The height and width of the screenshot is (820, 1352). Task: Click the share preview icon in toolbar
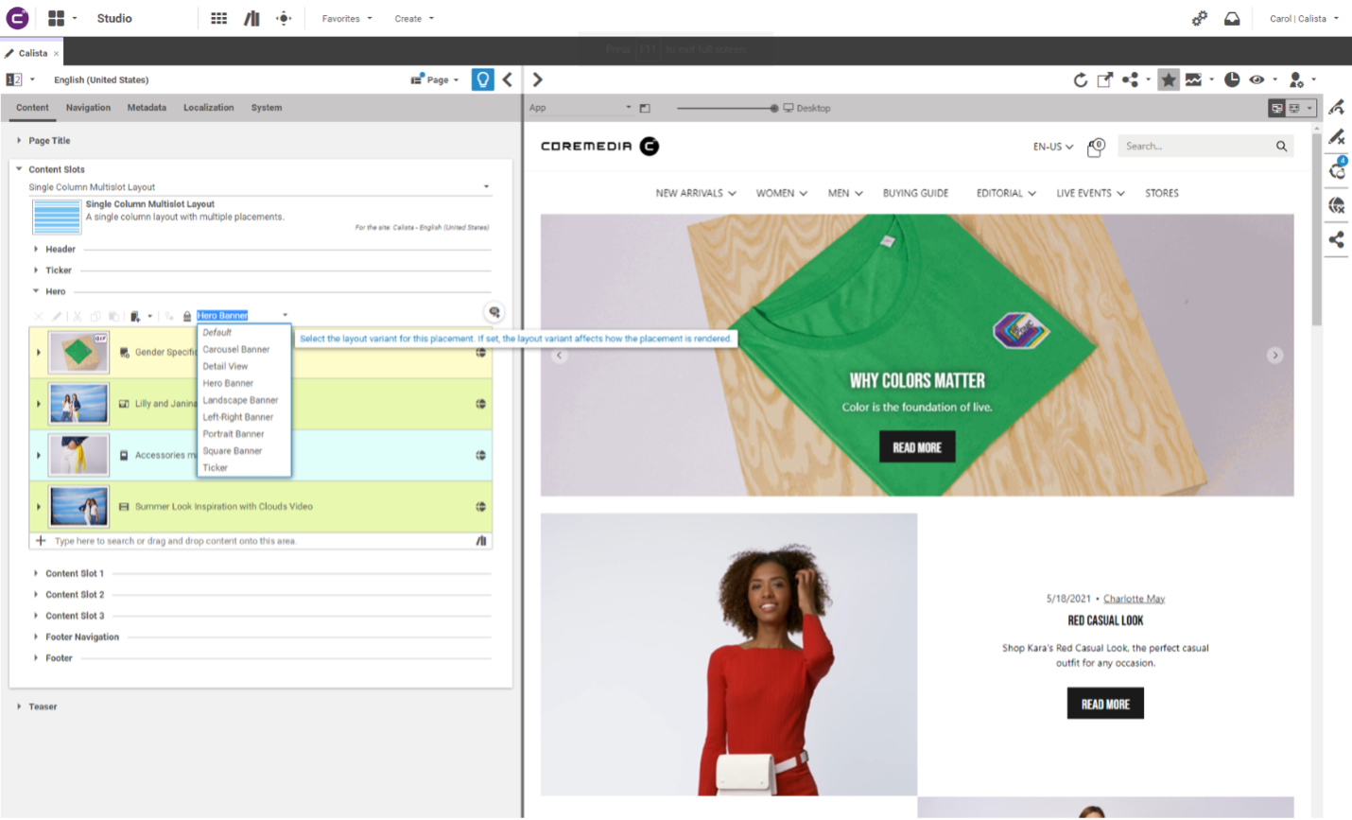[1130, 80]
